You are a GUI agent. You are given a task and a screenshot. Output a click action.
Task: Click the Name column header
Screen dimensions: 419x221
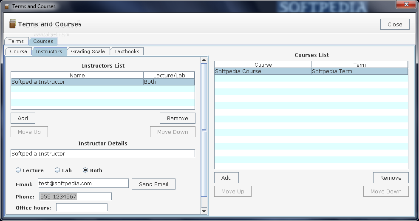click(77, 75)
